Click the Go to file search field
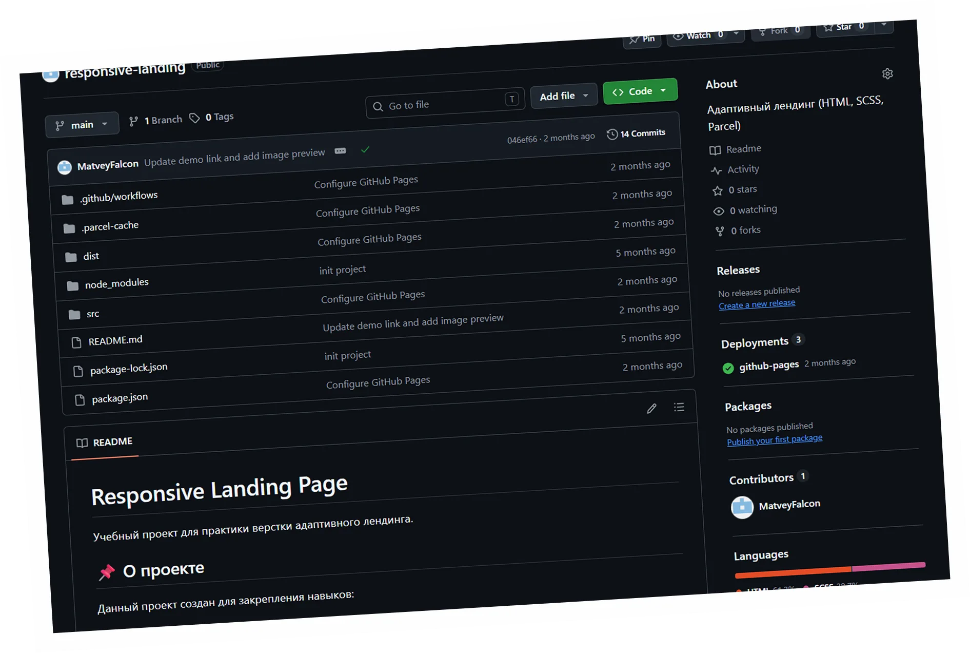 point(445,102)
